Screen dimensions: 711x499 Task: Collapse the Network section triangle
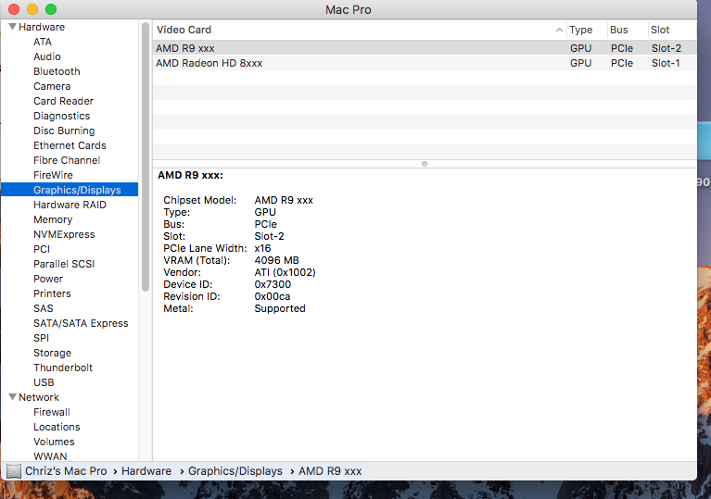coord(13,397)
